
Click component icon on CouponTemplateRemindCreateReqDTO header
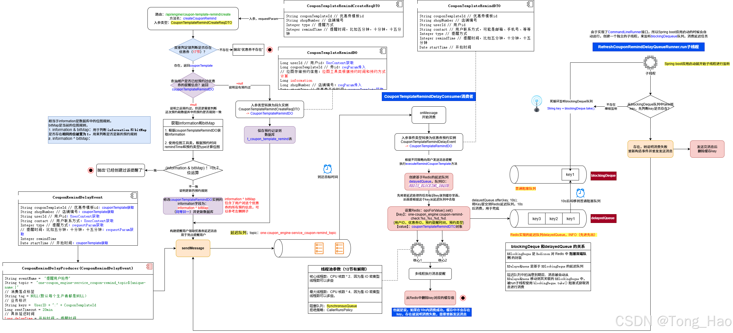pyautogui.click(x=399, y=4)
